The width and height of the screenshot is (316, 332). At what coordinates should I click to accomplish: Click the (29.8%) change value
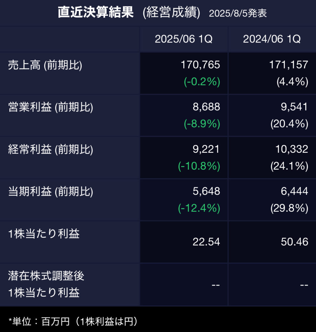(x=289, y=208)
